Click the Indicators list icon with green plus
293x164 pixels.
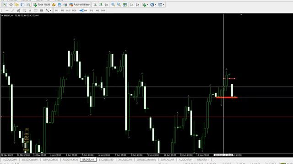[144, 5]
